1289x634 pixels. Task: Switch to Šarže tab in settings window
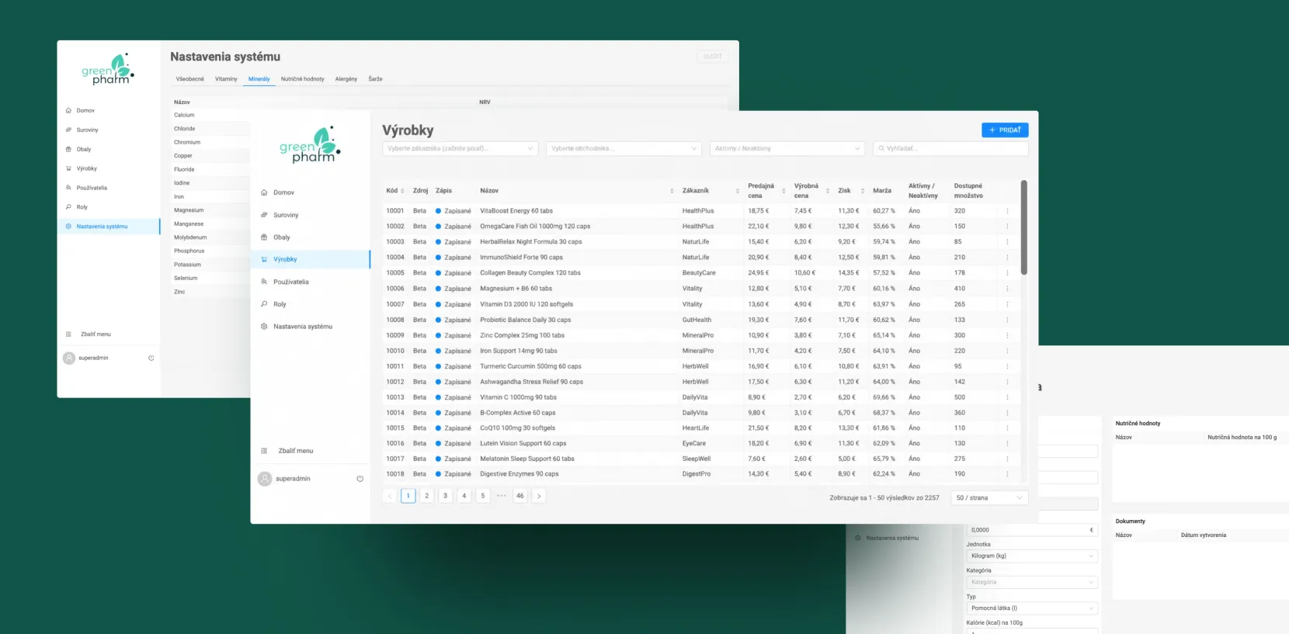coord(375,79)
